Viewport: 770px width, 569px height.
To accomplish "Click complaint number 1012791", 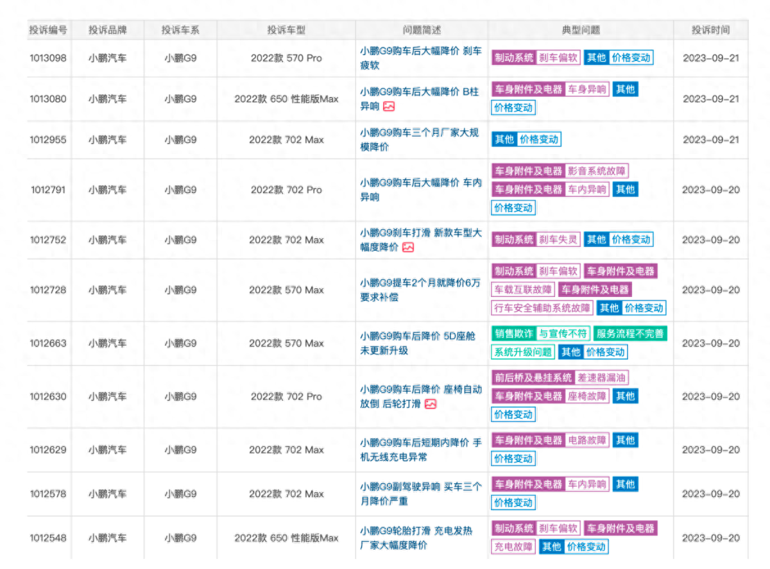I will click(48, 190).
